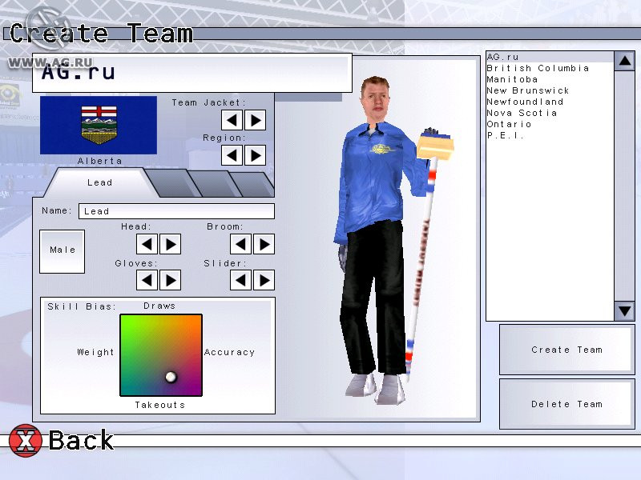Switch to the second player tab

174,183
